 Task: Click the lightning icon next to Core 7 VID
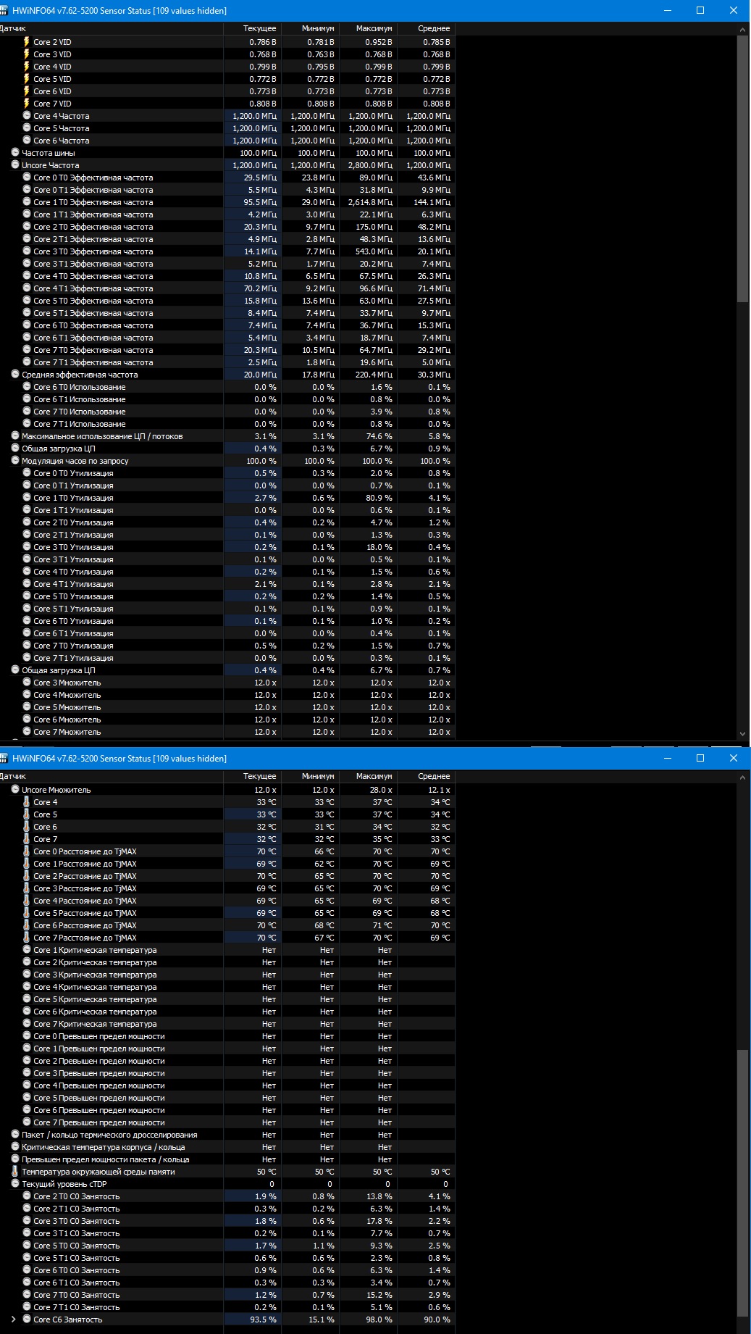click(27, 104)
